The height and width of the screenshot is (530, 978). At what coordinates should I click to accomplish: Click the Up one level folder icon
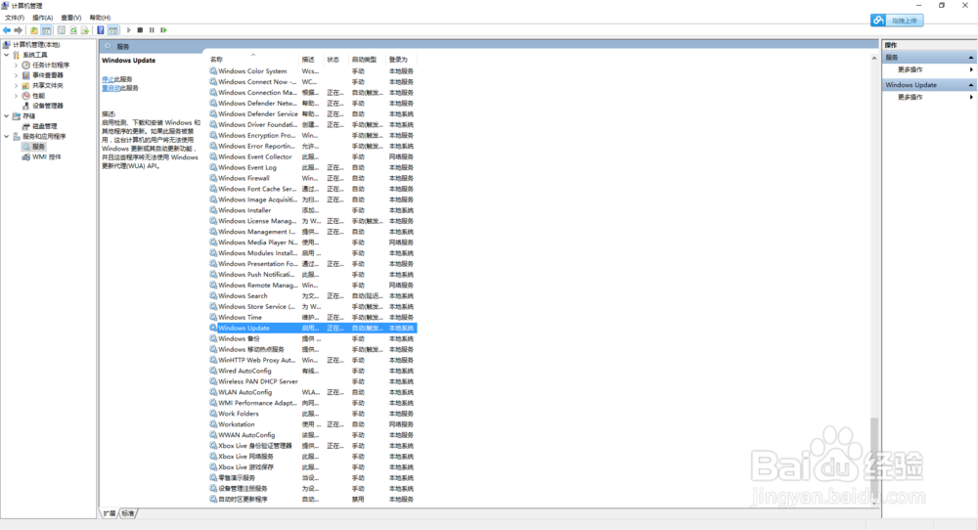(x=33, y=30)
